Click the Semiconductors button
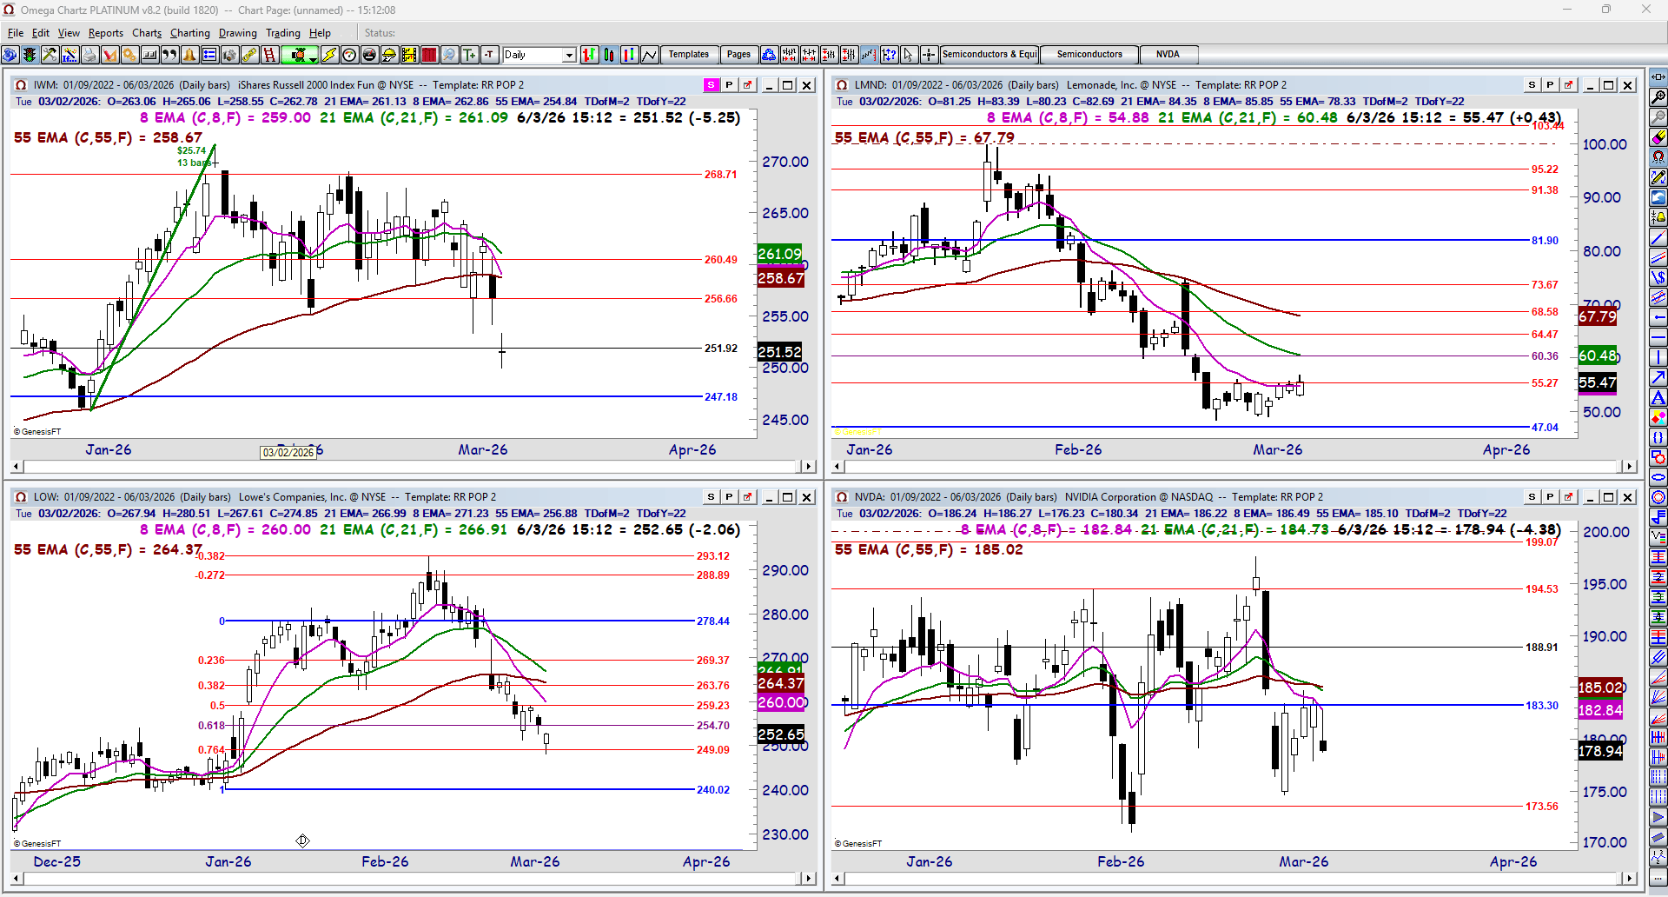Screen dimensions: 1668x897 [1089, 55]
